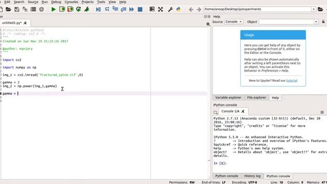Screen dimensions: 327x184
Task: Open the run configuration icon
Action: tap(87, 9)
